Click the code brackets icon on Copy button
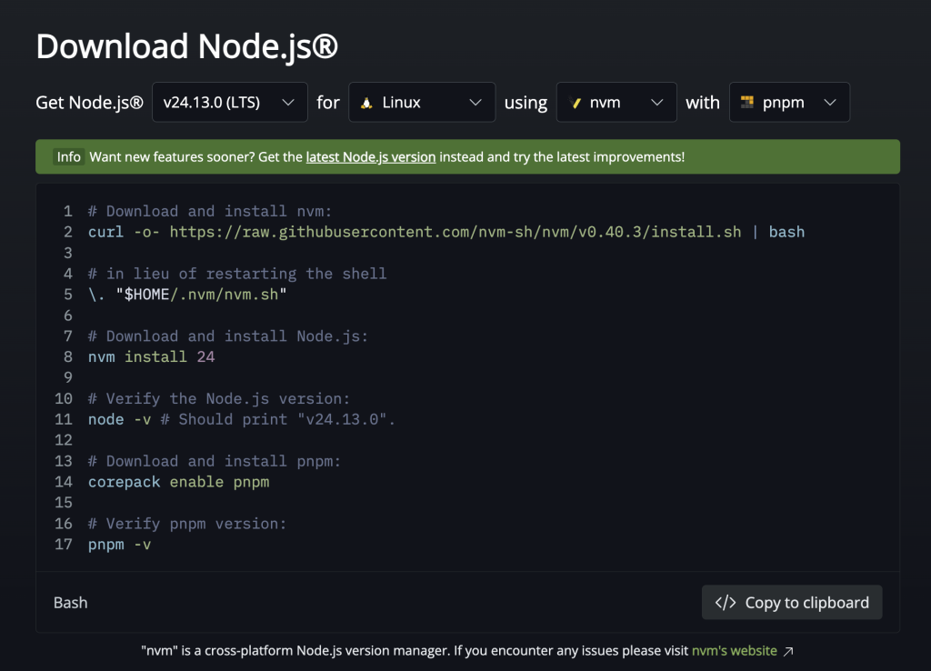Image resolution: width=931 pixels, height=671 pixels. [x=726, y=603]
